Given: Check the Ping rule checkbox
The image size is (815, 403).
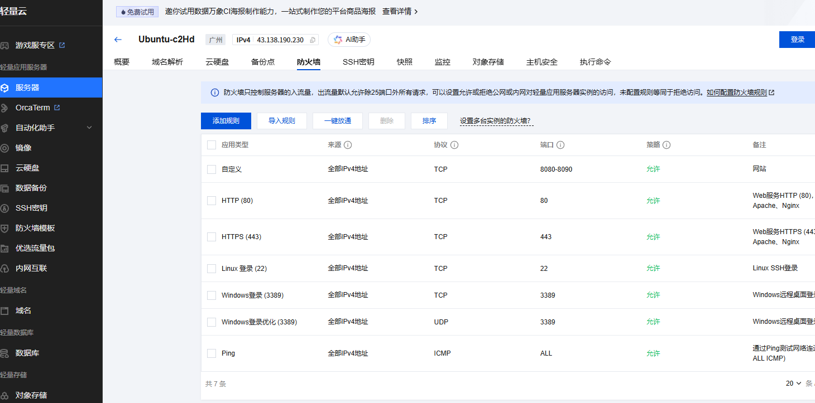Looking at the screenshot, I should tap(212, 353).
